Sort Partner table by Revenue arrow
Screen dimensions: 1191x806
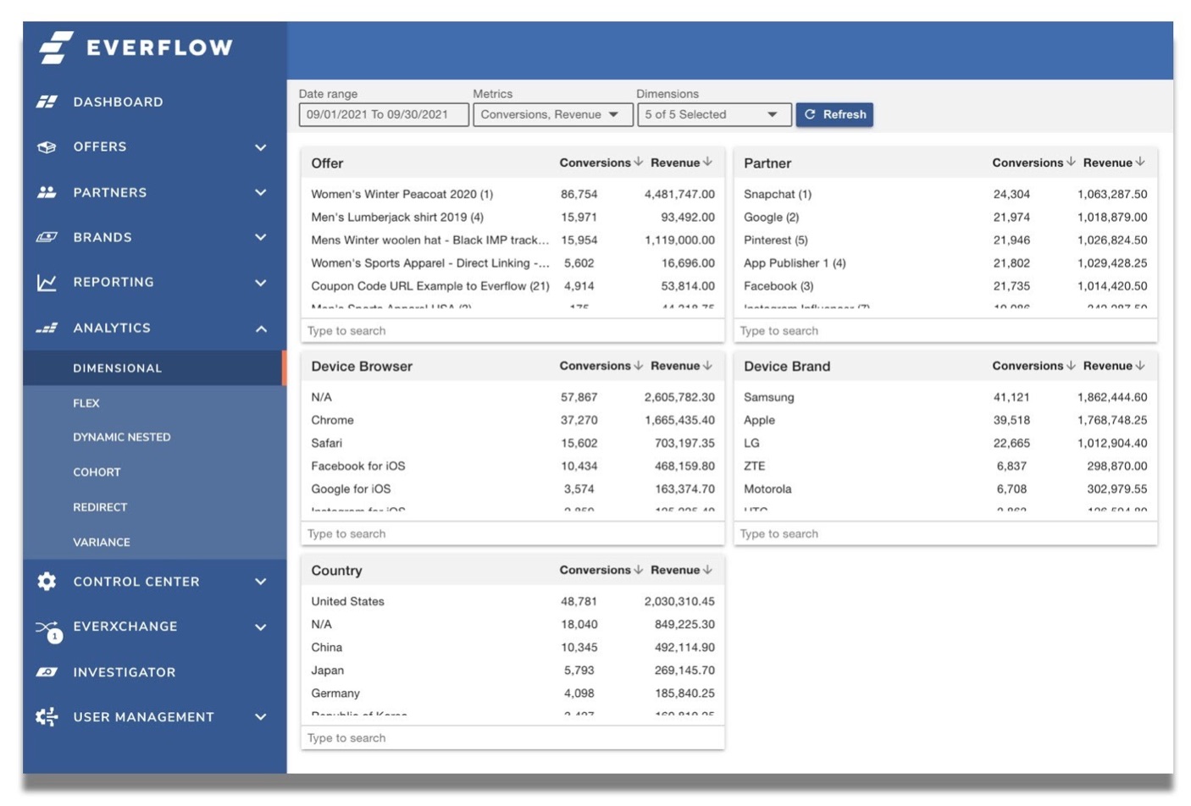point(1140,162)
